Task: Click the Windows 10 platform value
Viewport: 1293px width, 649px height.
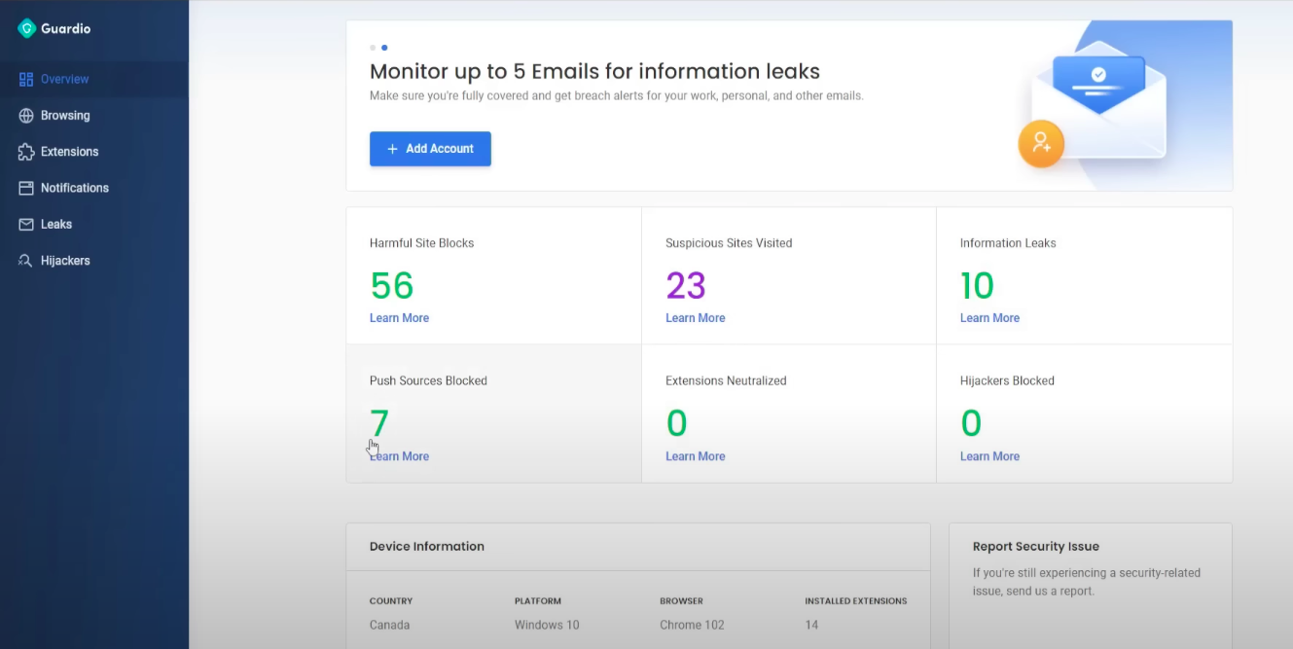Action: [x=547, y=625]
